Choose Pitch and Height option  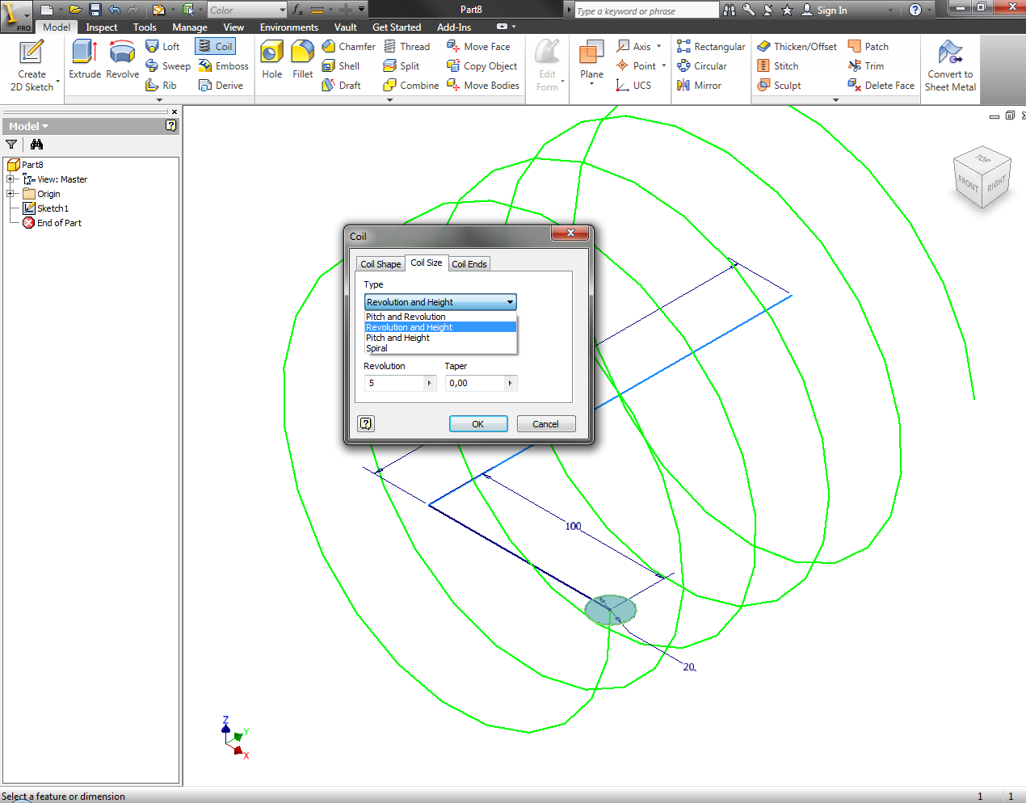coord(397,338)
